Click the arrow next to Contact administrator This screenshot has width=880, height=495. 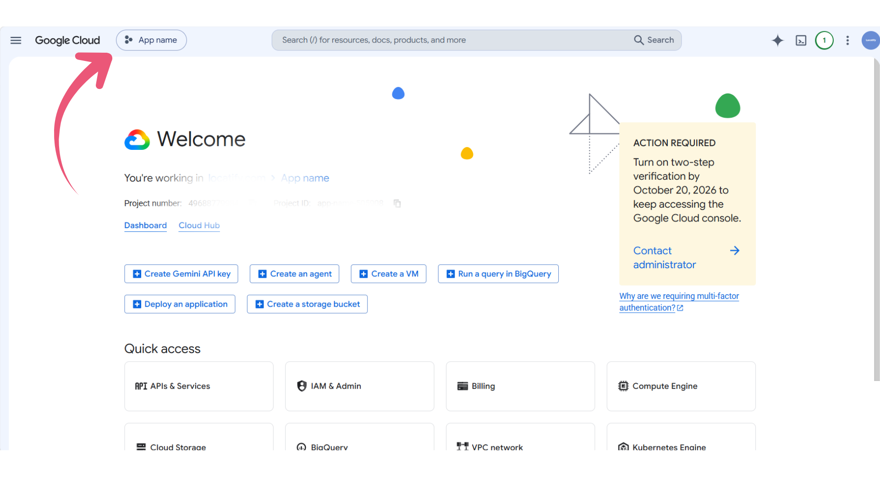coord(734,250)
